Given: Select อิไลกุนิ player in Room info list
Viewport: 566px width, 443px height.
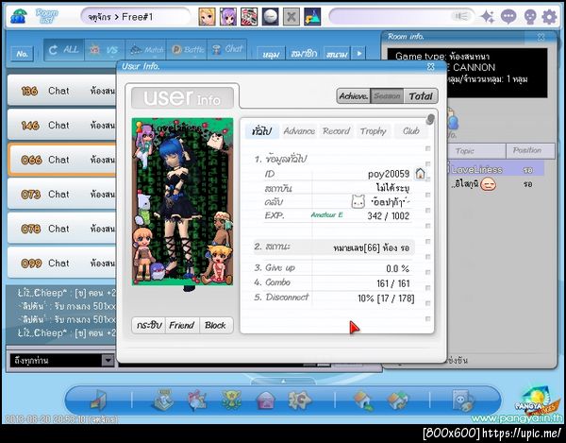Looking at the screenshot, I should [495, 184].
